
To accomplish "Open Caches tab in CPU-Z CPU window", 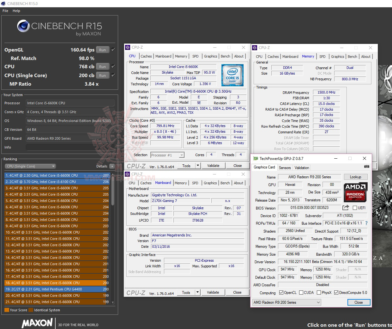I will (146, 56).
